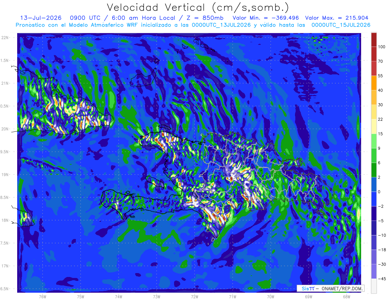389x301 pixels.
Task: Click the date text "13-Jul-2026"
Action: pos(41,18)
